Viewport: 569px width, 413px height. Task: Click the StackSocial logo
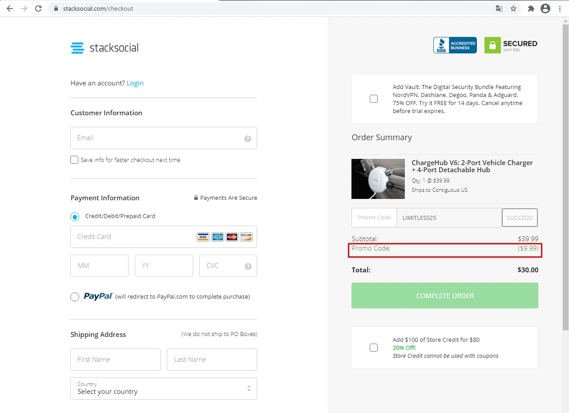pyautogui.click(x=105, y=48)
